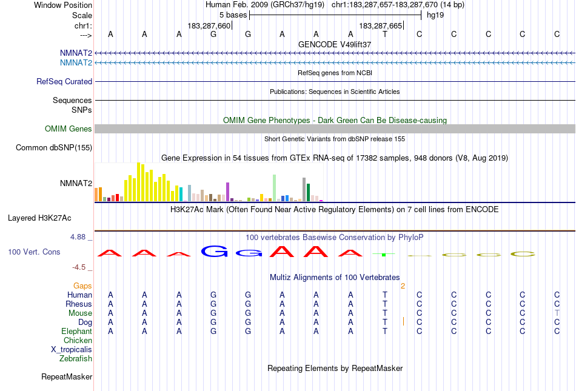Select the Zebrafish species row label
The width and height of the screenshot is (576, 391).
[76, 358]
